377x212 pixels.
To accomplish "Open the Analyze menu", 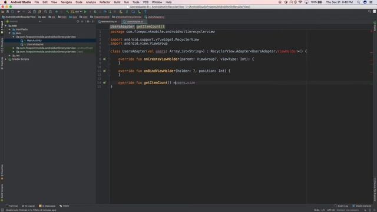I will coord(91,2).
